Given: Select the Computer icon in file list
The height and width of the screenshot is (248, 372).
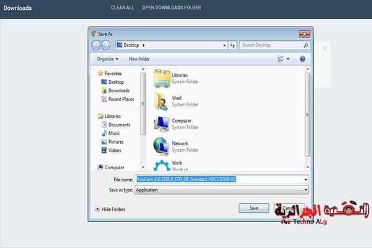Looking at the screenshot, I should click(x=162, y=123).
